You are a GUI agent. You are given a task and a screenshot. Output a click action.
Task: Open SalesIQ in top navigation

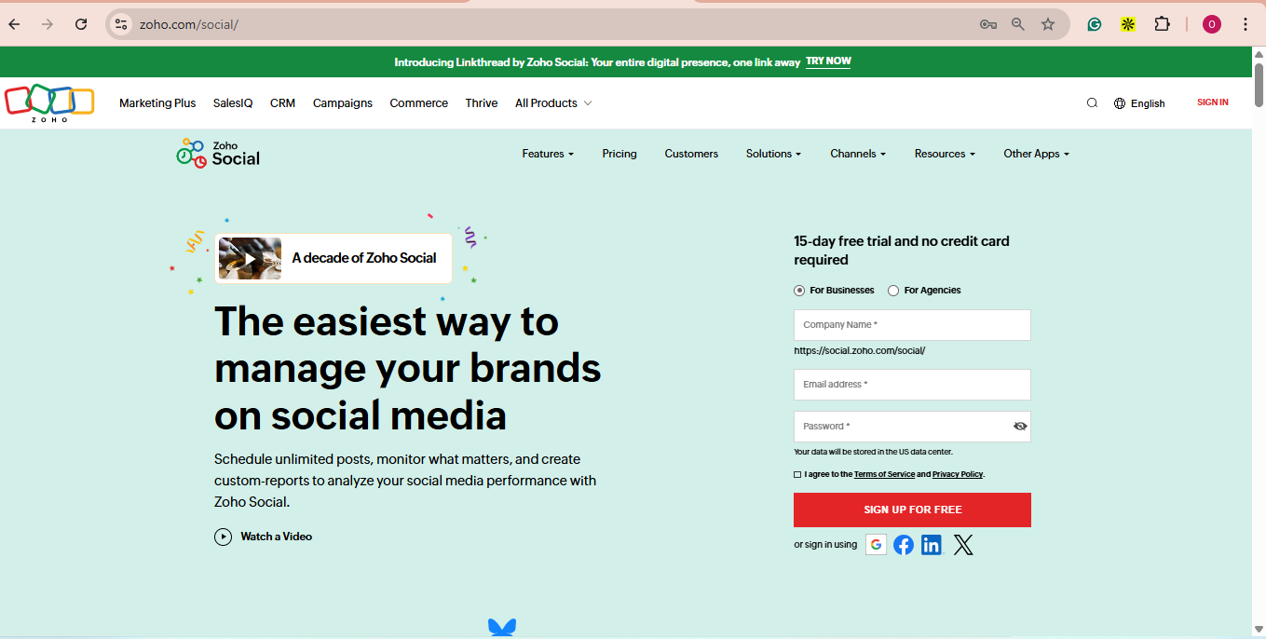(233, 103)
